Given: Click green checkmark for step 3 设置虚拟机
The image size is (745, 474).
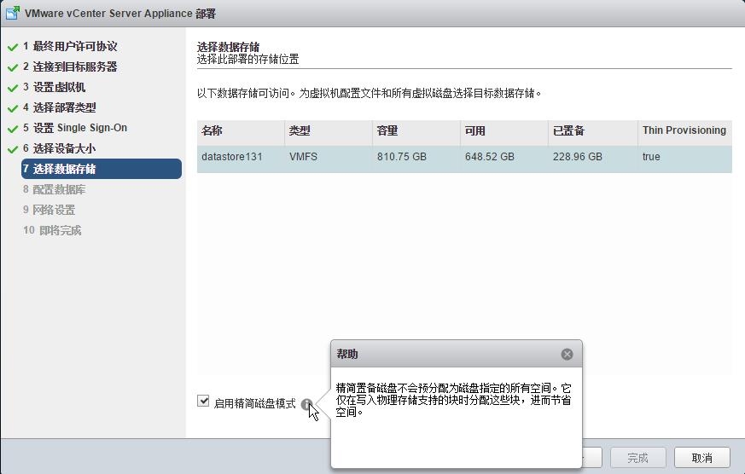Looking at the screenshot, I should [x=13, y=88].
